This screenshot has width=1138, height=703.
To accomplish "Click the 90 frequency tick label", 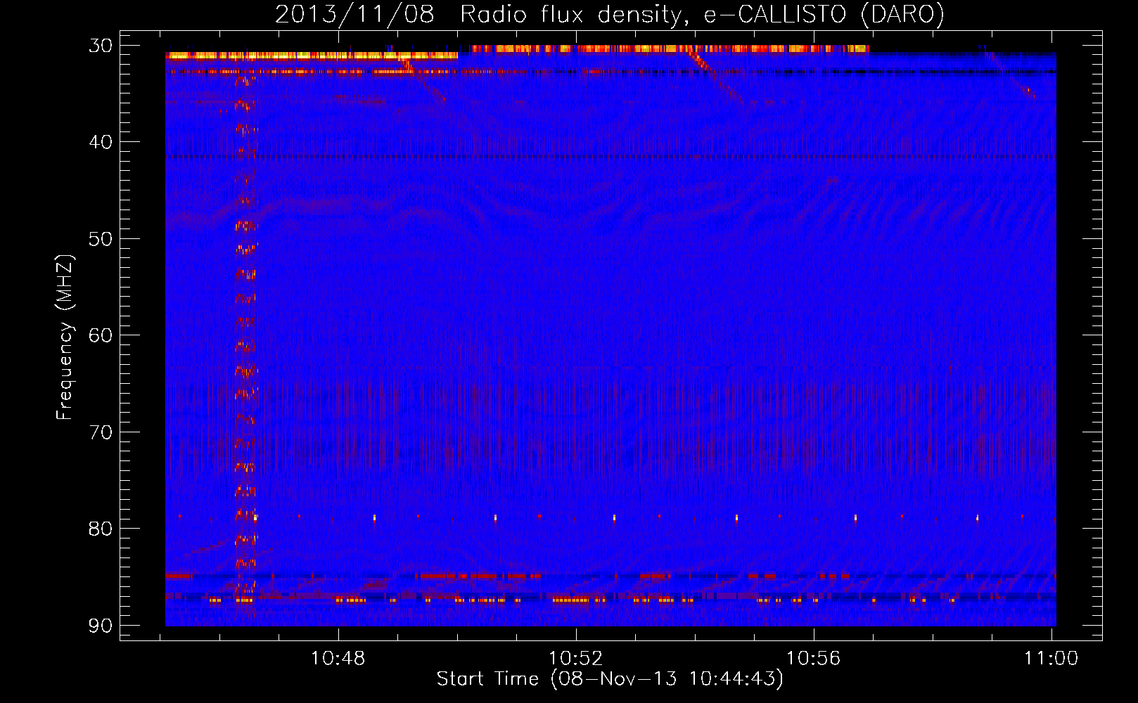I will pos(101,625).
